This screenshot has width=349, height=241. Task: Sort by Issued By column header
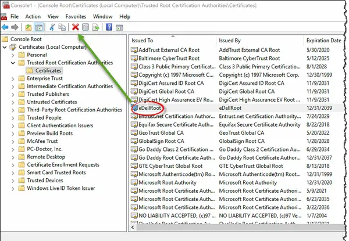click(x=260, y=41)
